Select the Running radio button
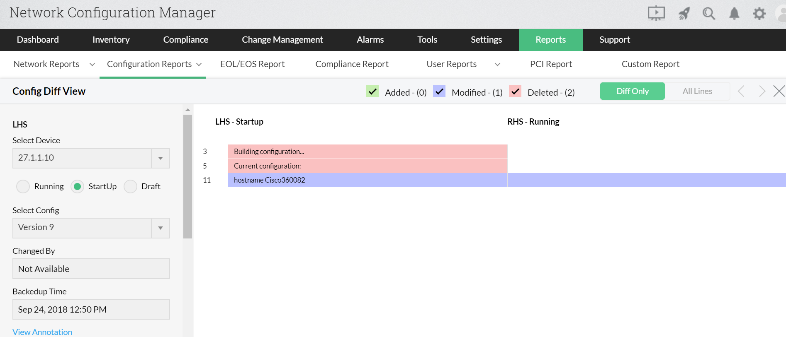 tap(23, 187)
